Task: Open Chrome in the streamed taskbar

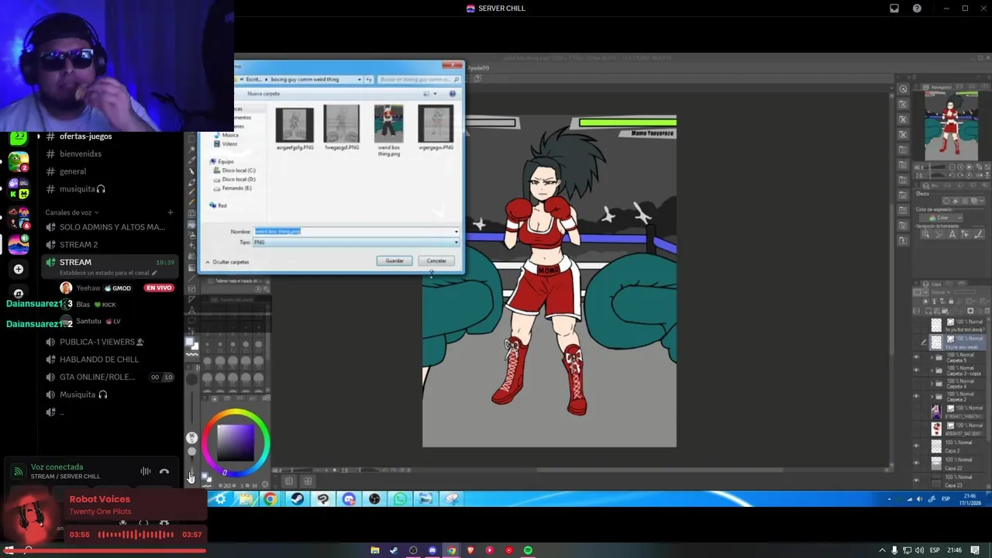Action: tap(270, 499)
